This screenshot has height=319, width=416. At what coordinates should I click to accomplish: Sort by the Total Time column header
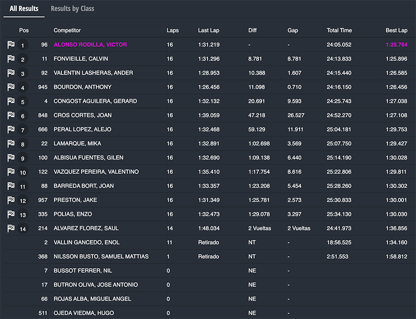point(339,31)
